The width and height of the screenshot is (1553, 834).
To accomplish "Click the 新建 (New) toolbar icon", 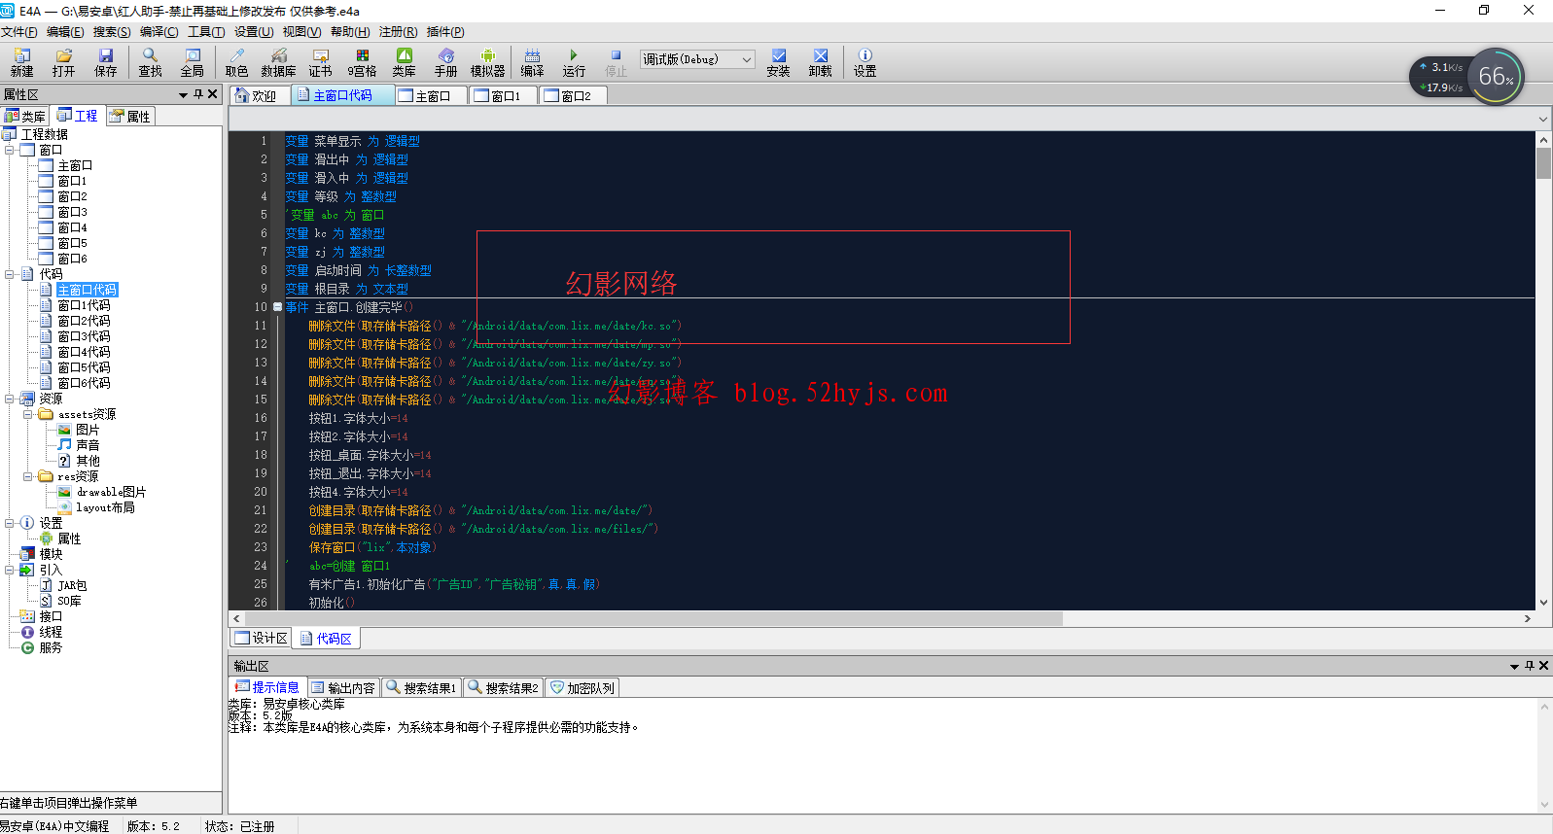I will 21,62.
